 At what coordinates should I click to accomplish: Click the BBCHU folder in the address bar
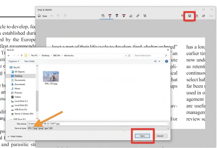(57, 55)
